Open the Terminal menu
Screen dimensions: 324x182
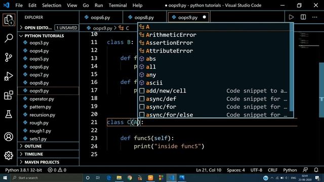click(x=118, y=6)
